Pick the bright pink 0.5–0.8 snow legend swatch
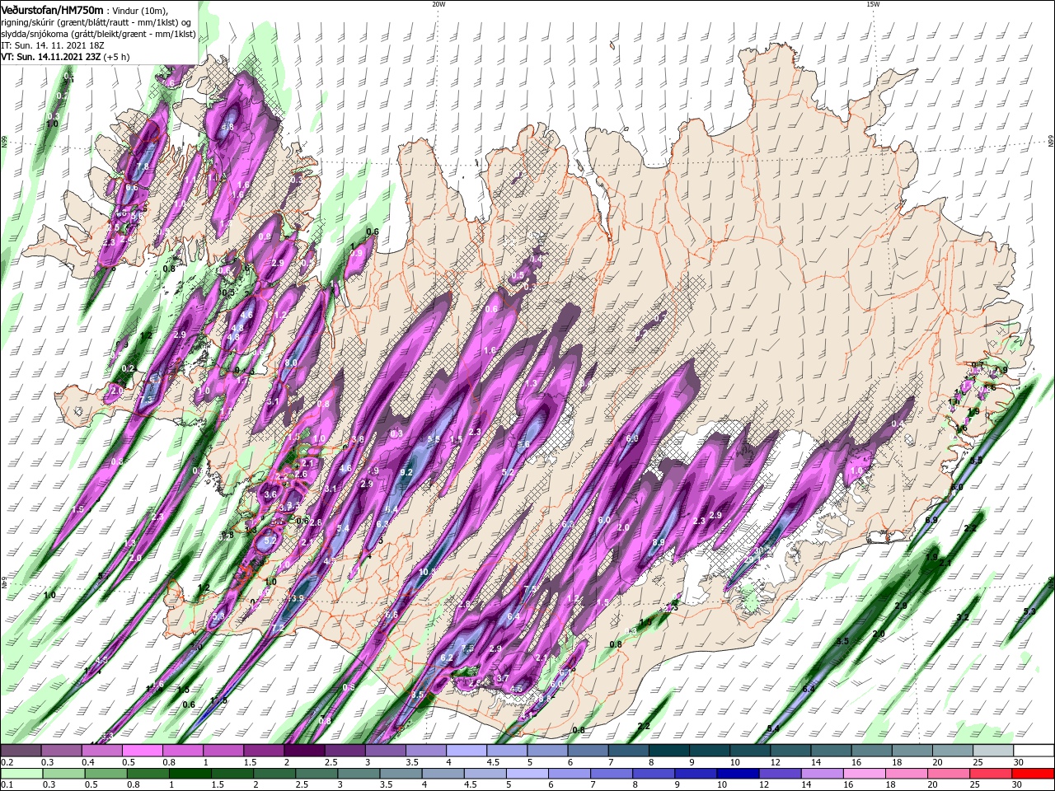Image resolution: width=1055 pixels, height=791 pixels. click(142, 750)
